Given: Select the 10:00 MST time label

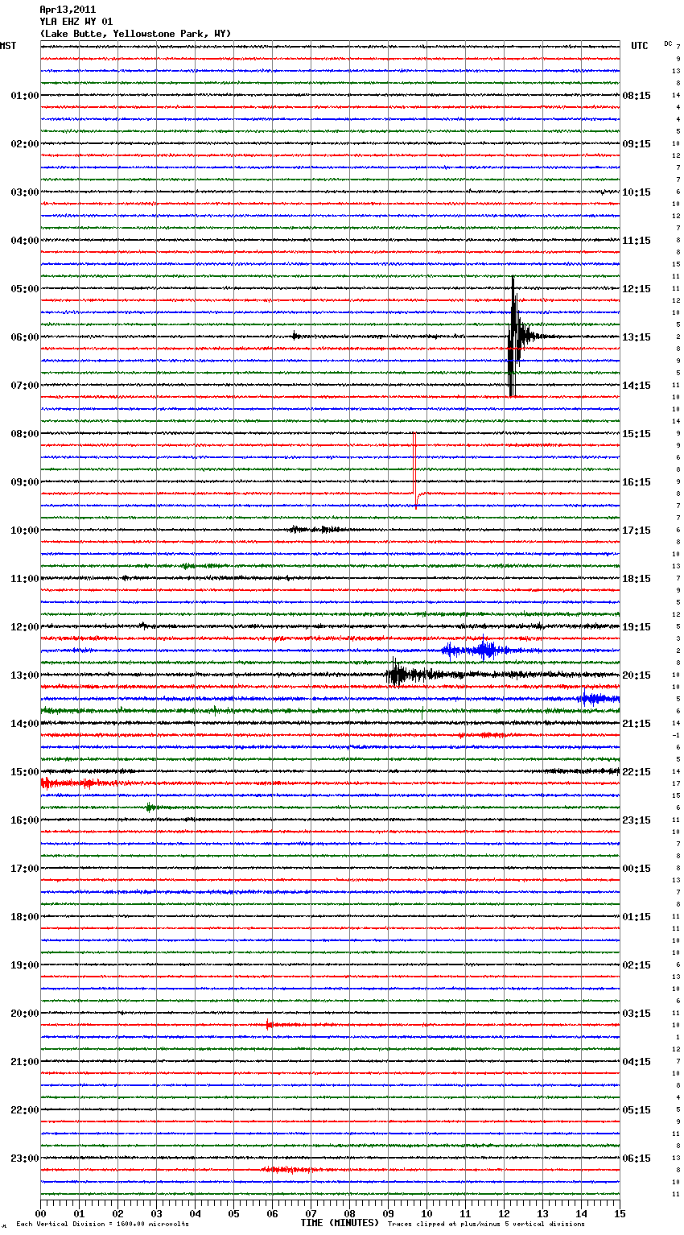Looking at the screenshot, I should [25, 531].
